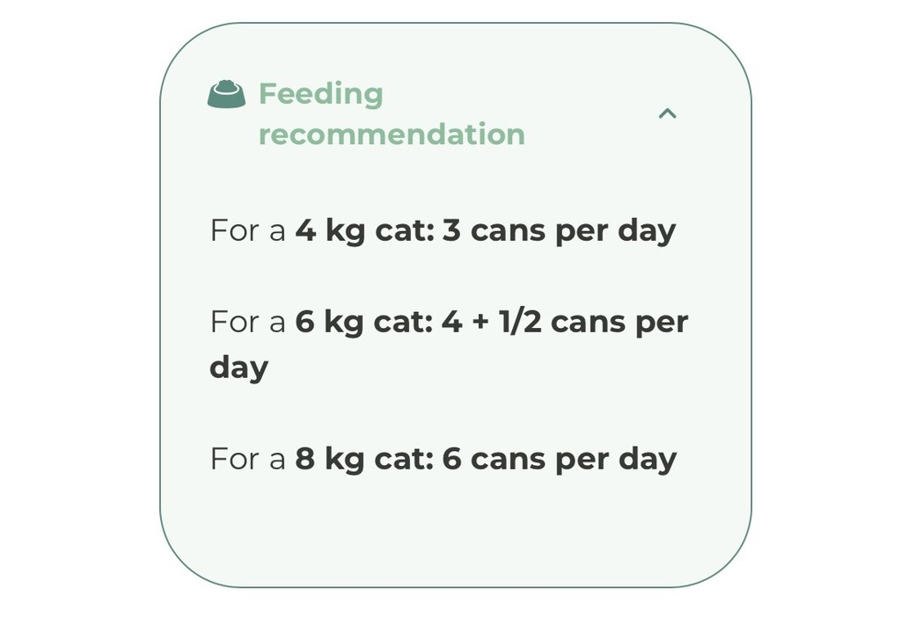Click "For a" in the 8 kg line
This screenshot has height=625, width=901.
pyautogui.click(x=247, y=459)
